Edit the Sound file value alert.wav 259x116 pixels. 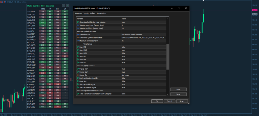(x=144, y=75)
